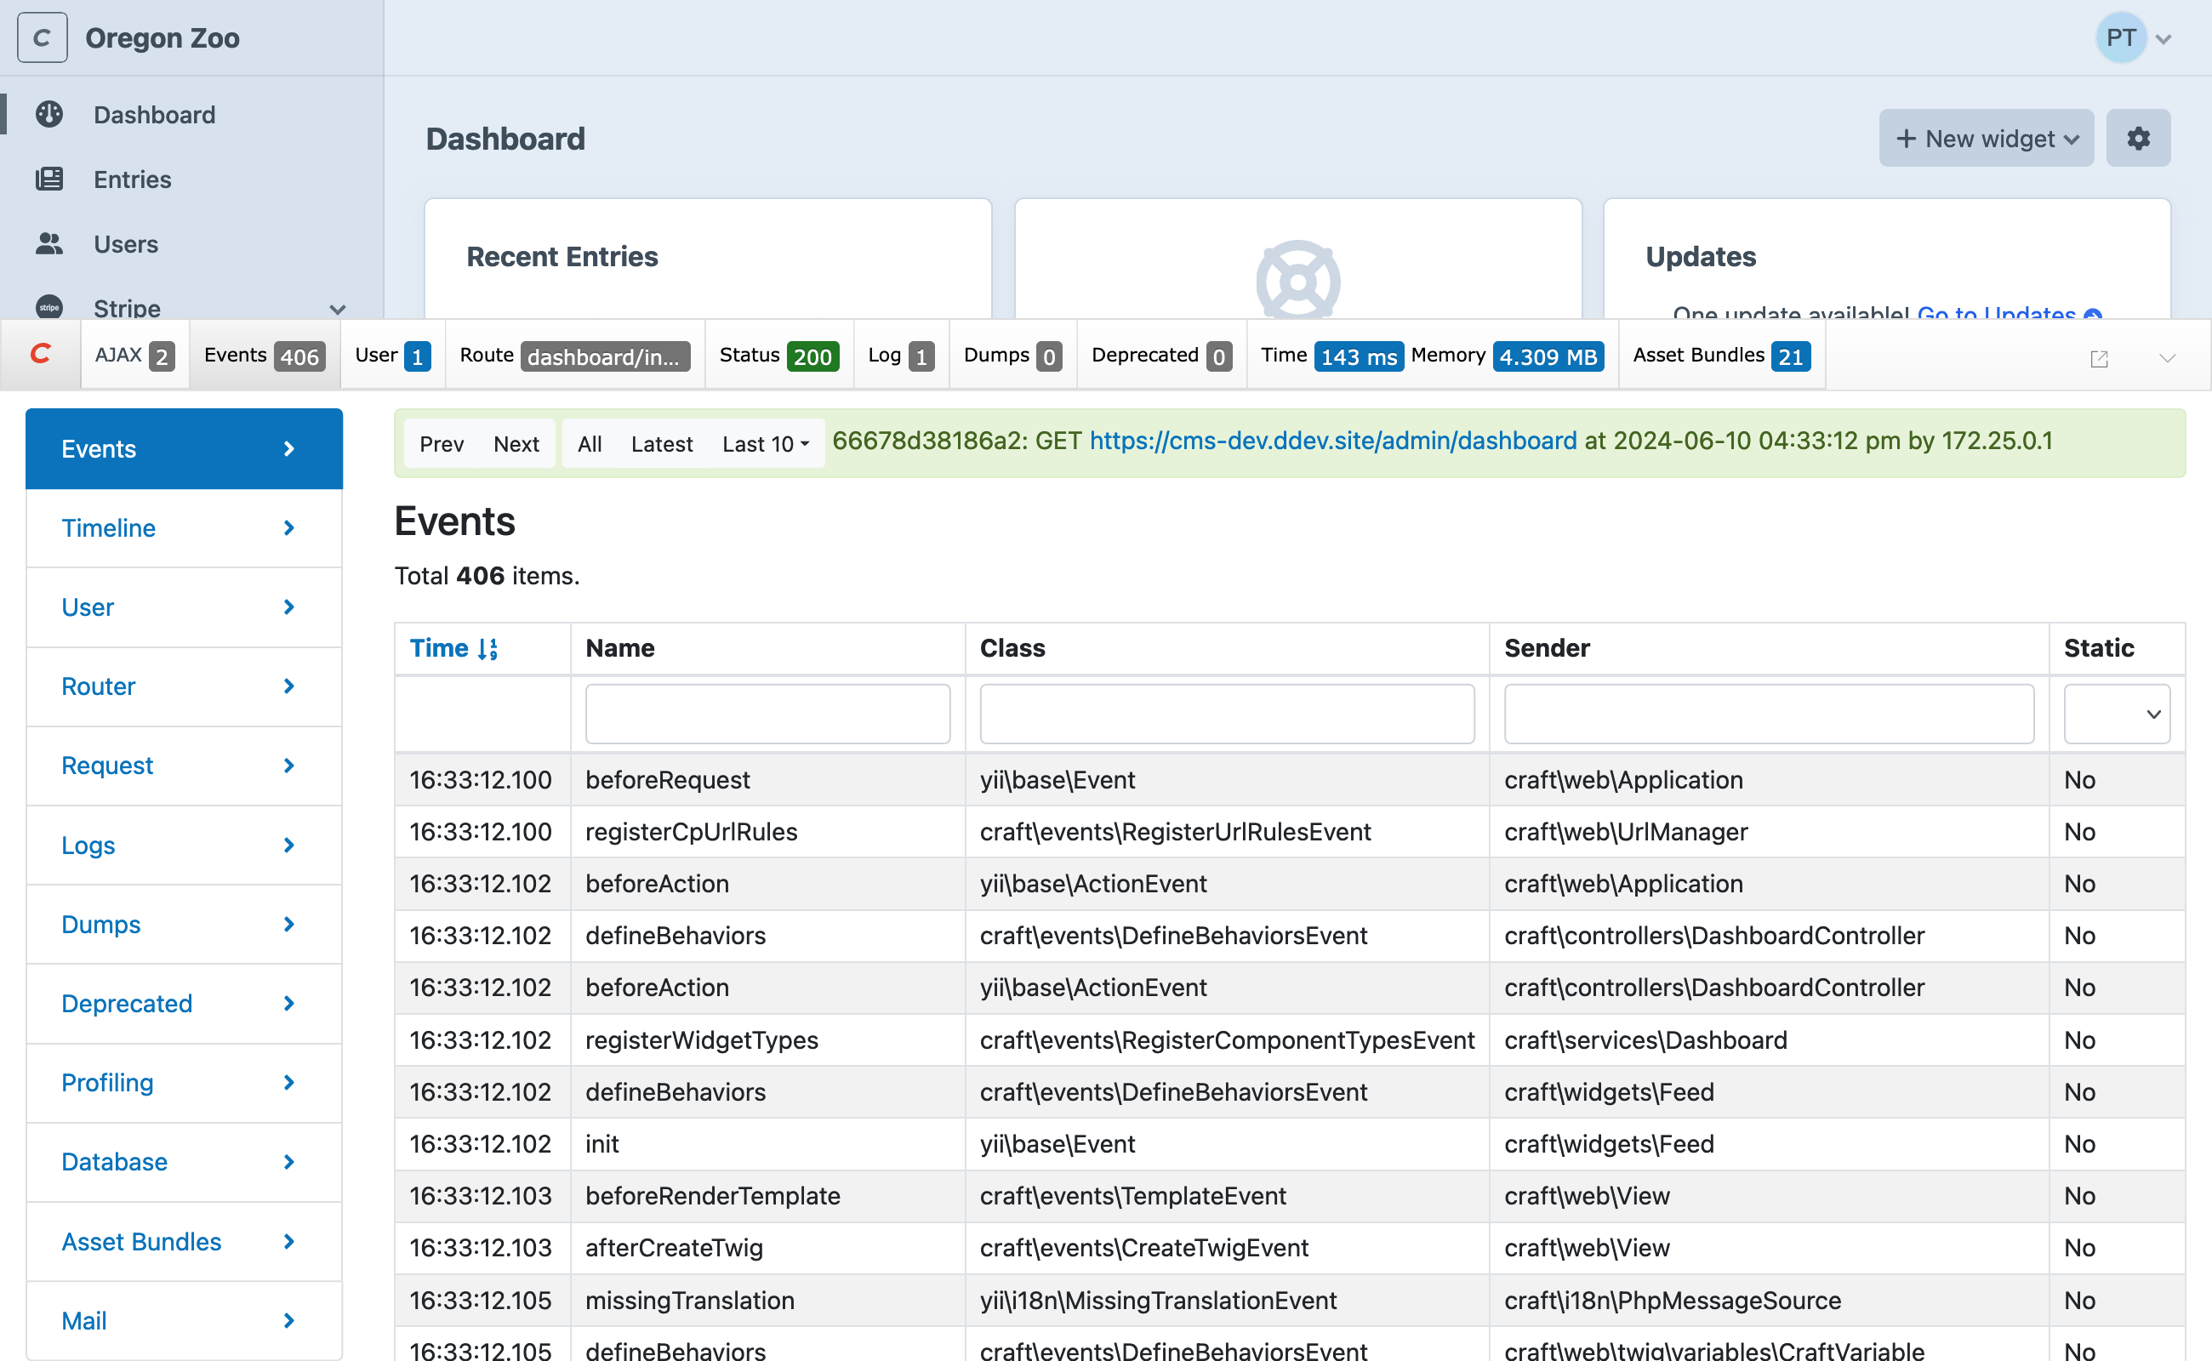Select the All events filter
The image size is (2212, 1361).
point(590,443)
